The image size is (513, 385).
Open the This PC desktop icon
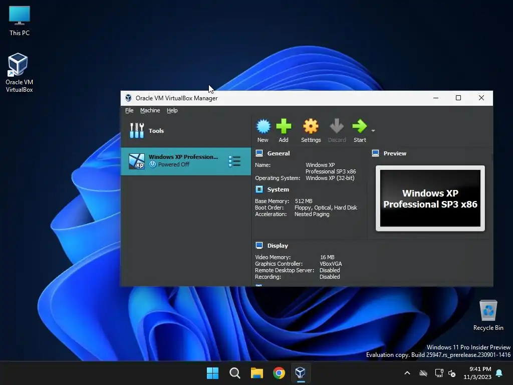click(20, 21)
